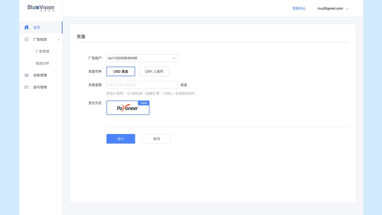Image resolution: width=382 pixels, height=215 pixels.
Task: Go to 投放分析 in sidebar
Action: coord(42,63)
